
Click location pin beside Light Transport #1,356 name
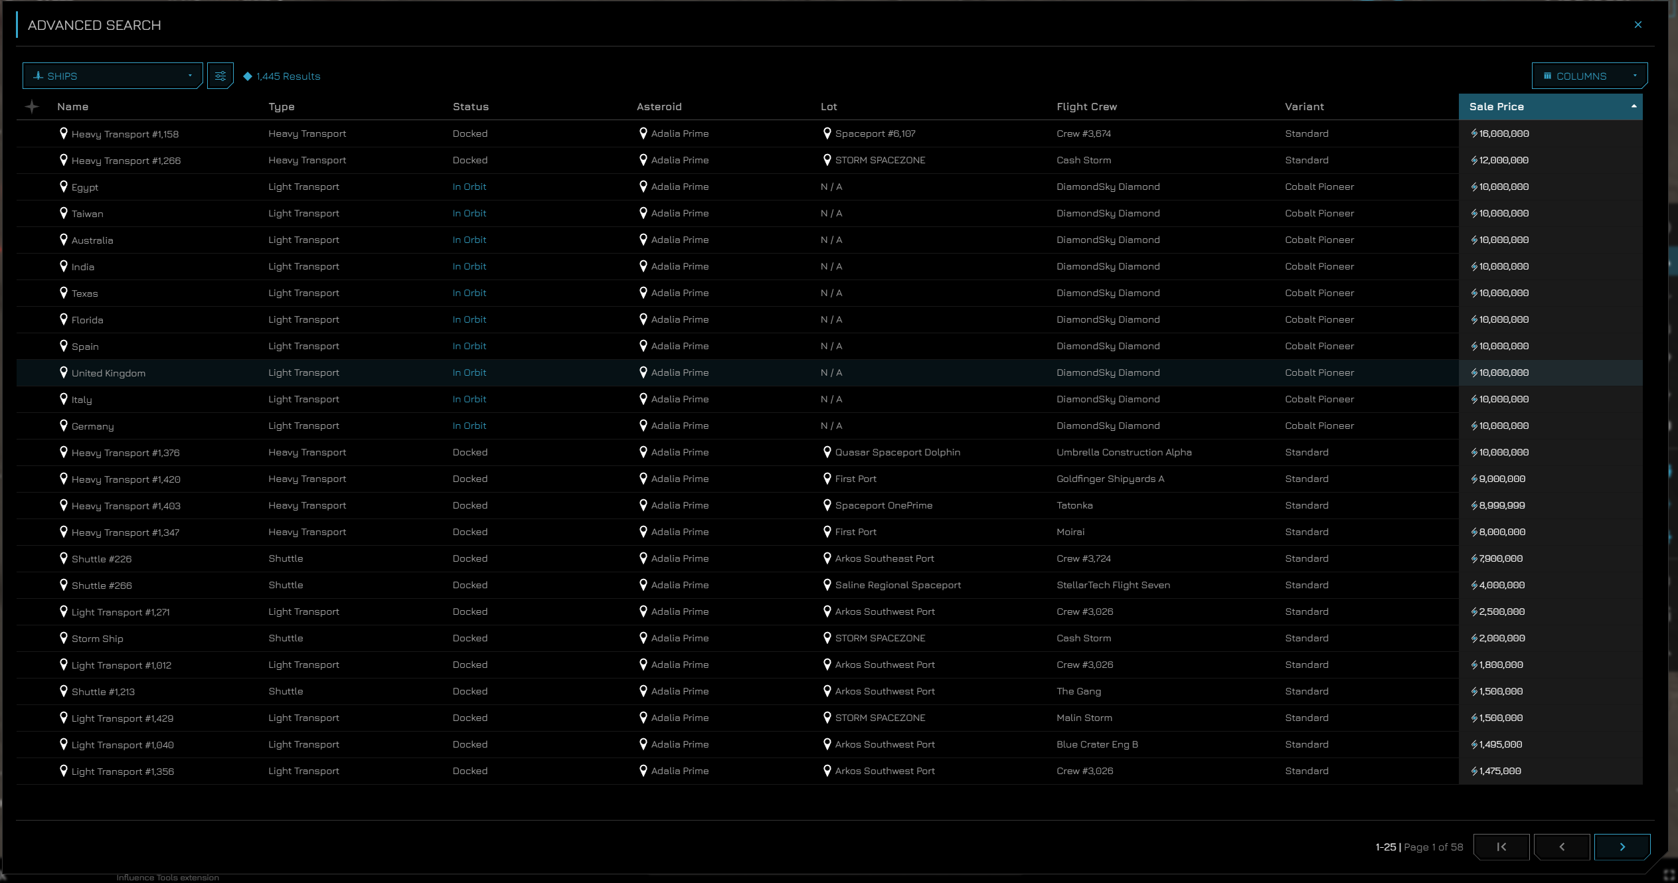[64, 771]
